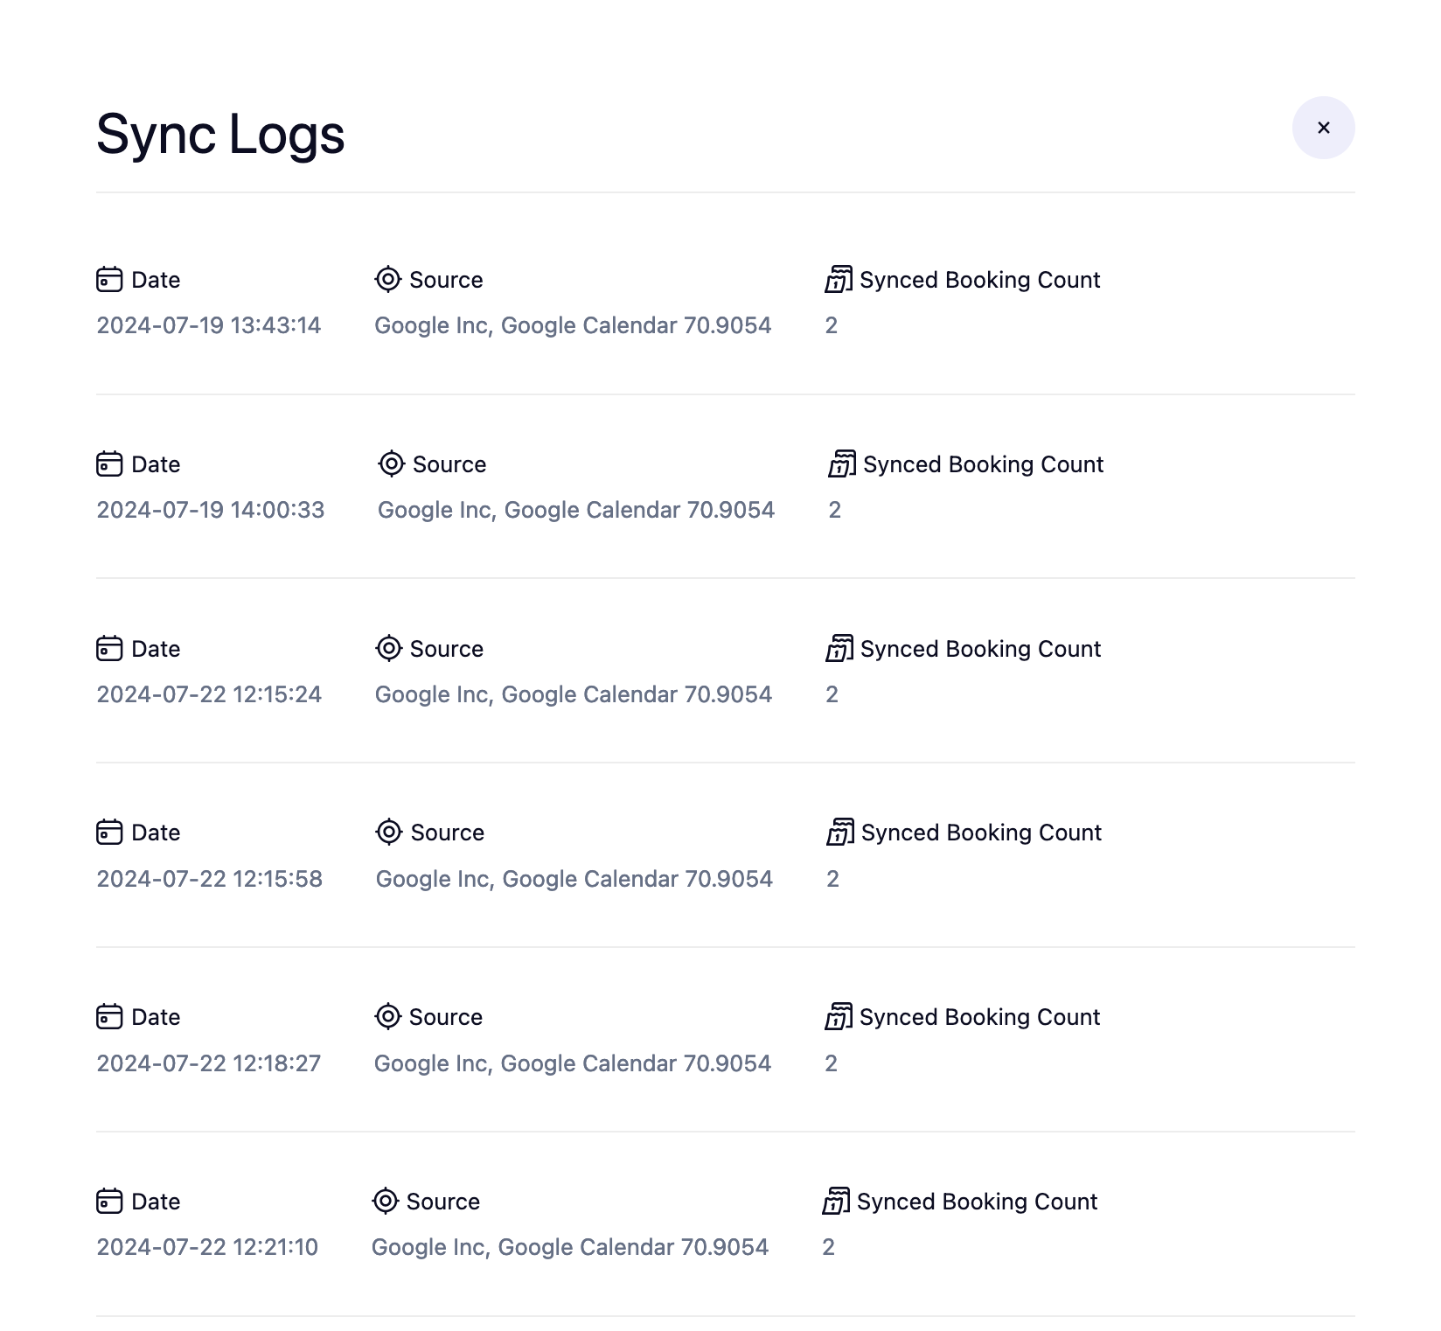Click booking count icon in third log row

pyautogui.click(x=839, y=649)
